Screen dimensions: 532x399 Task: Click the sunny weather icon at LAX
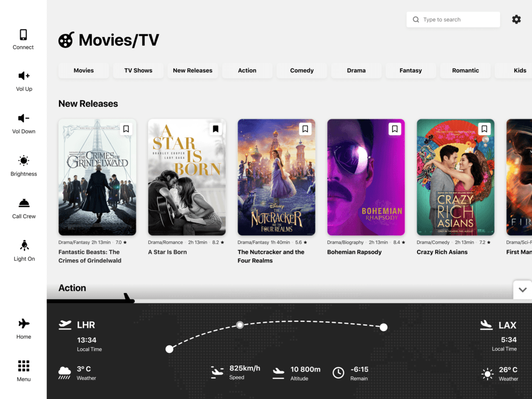click(487, 374)
